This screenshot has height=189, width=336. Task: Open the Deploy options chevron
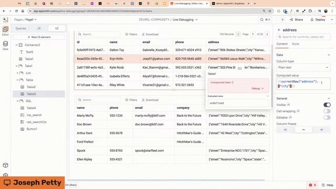(332, 20)
